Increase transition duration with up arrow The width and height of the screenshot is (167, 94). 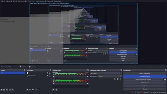[121, 75]
